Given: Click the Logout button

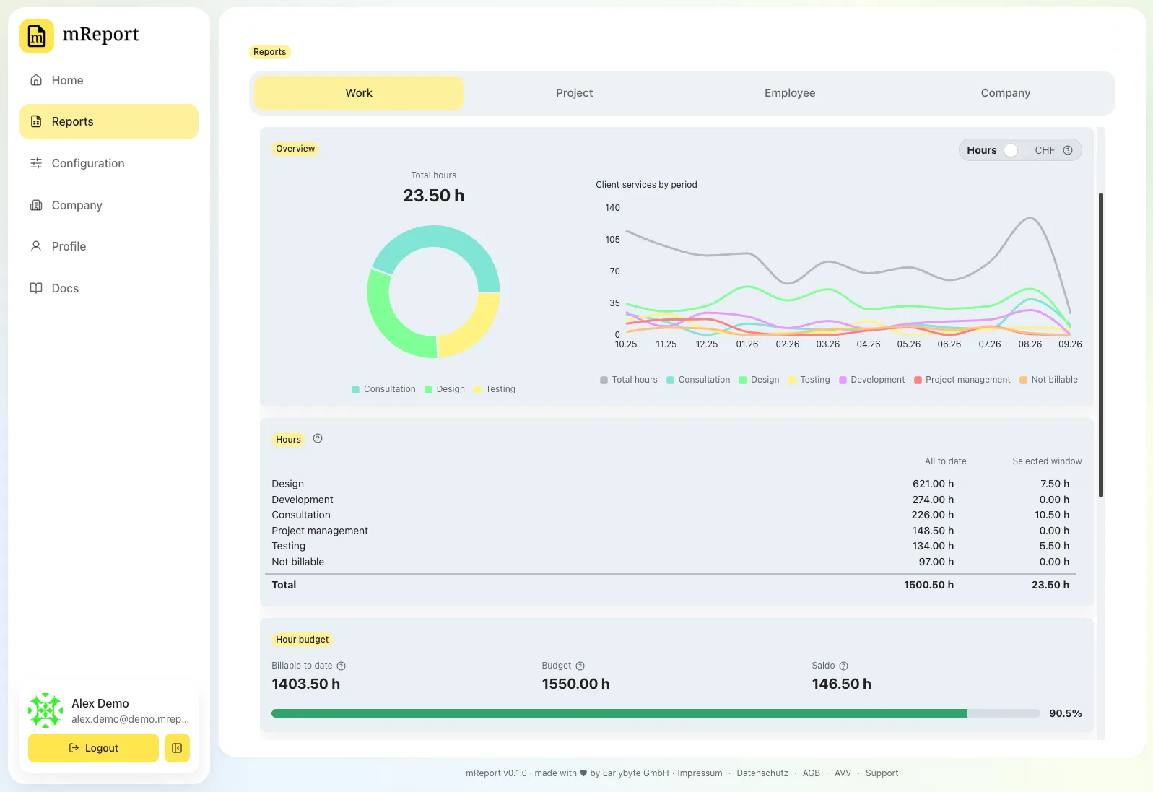Looking at the screenshot, I should 93,748.
